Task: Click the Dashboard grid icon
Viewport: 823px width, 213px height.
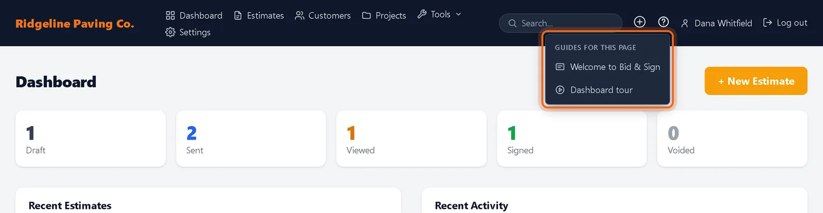Action: click(x=170, y=15)
